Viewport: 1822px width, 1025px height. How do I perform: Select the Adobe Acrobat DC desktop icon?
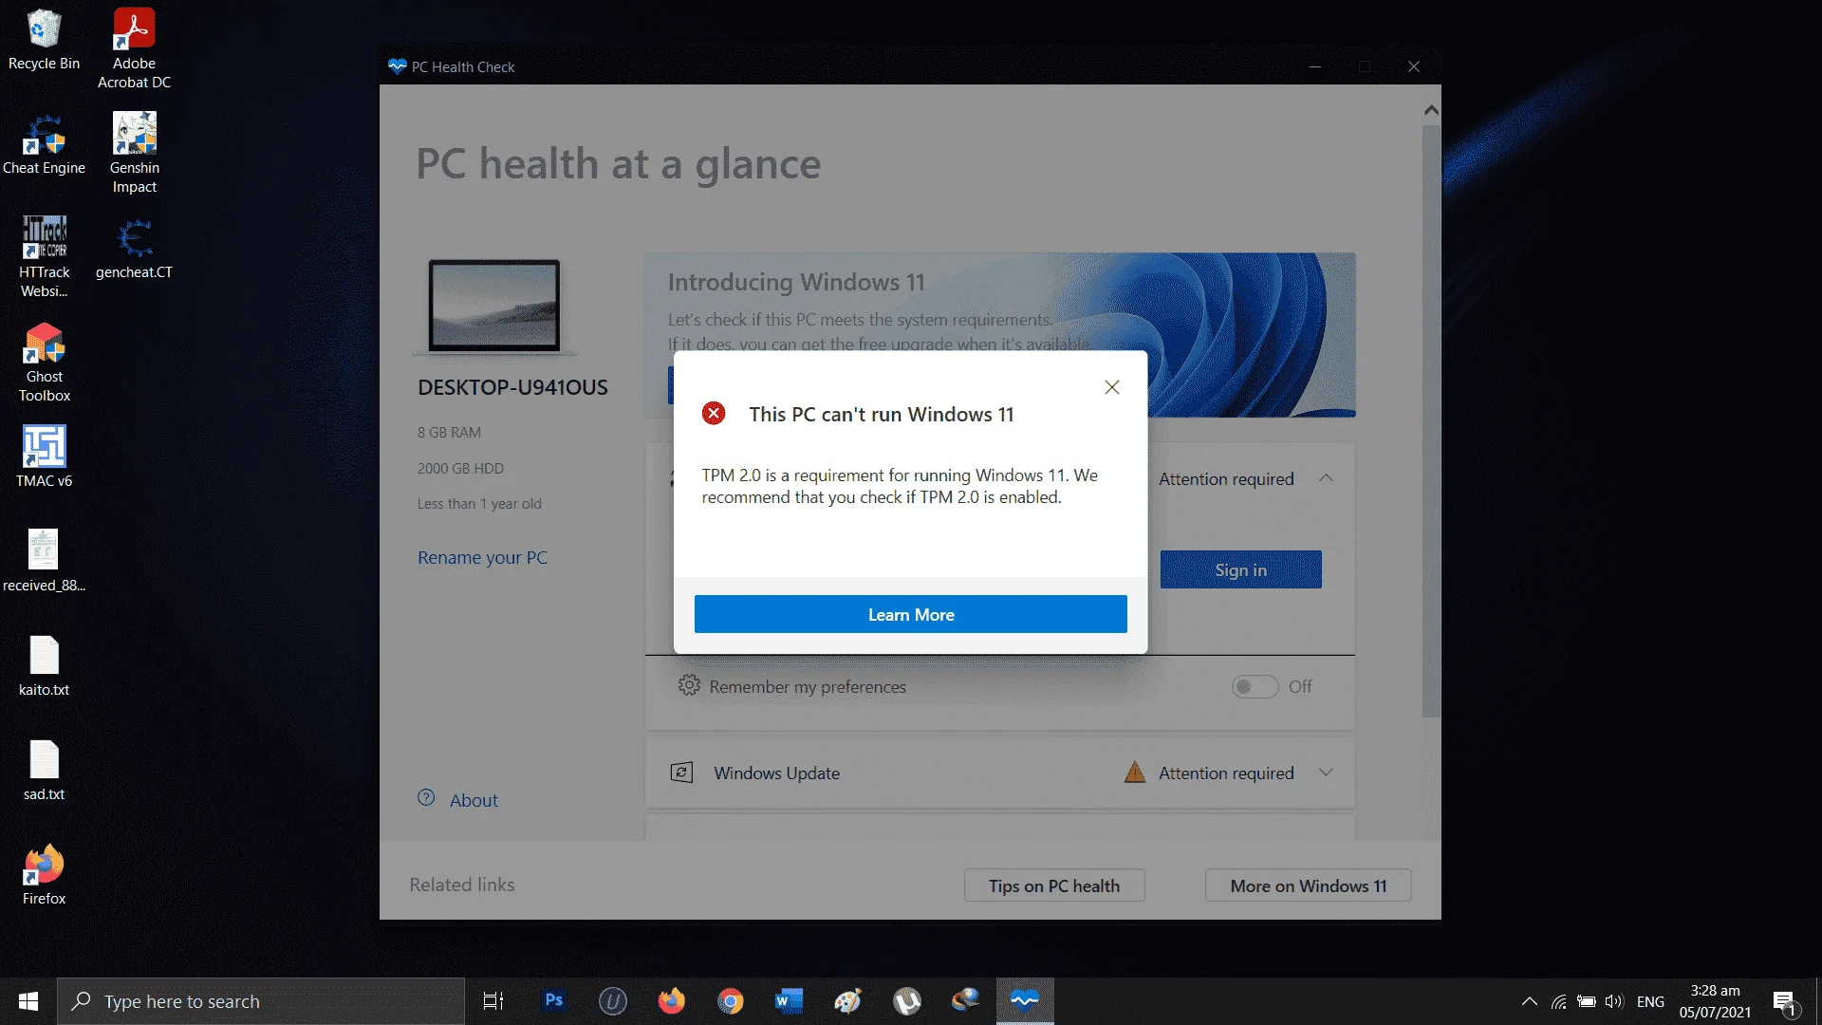pos(134,48)
